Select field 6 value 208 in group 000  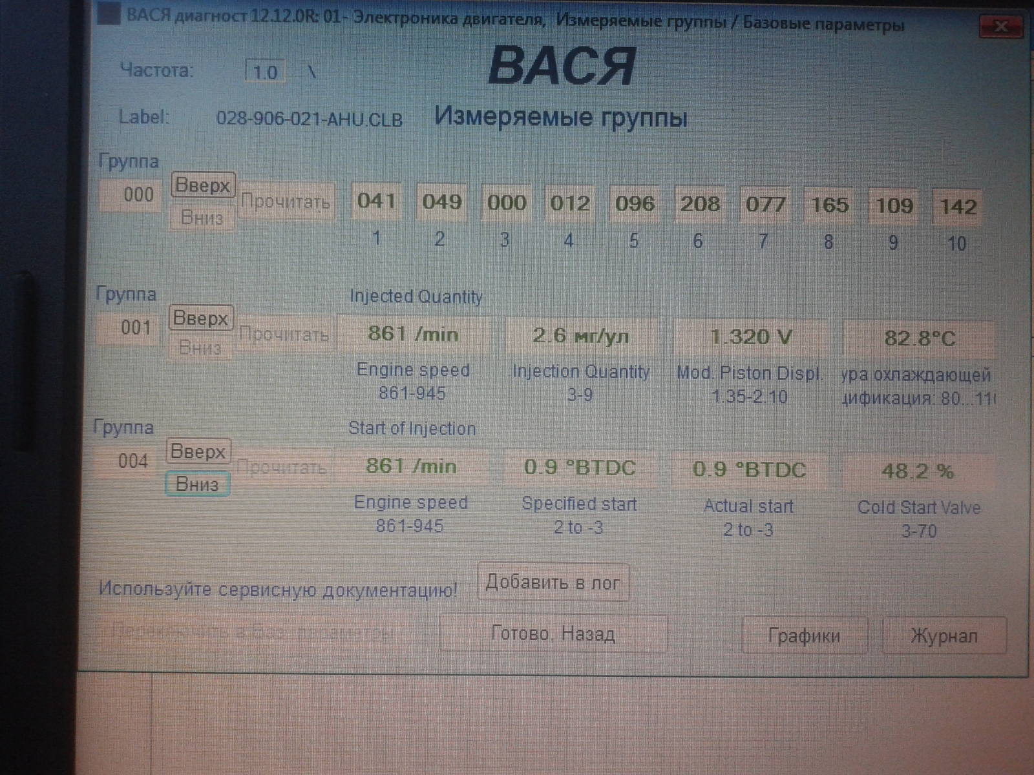(700, 205)
